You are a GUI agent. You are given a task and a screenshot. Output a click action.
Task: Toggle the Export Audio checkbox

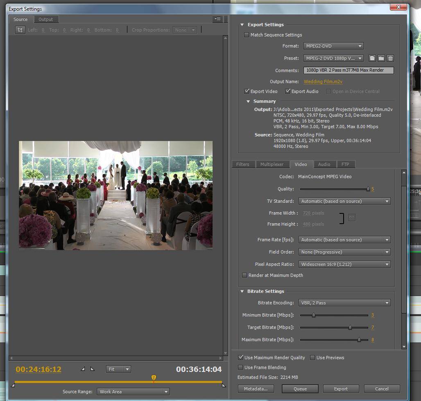tap(287, 91)
